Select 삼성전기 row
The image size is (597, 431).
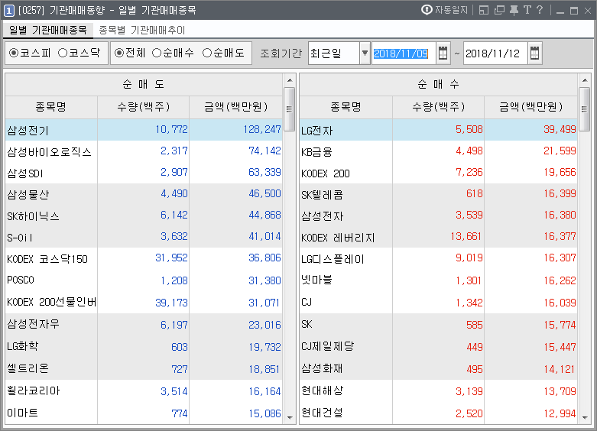point(144,130)
